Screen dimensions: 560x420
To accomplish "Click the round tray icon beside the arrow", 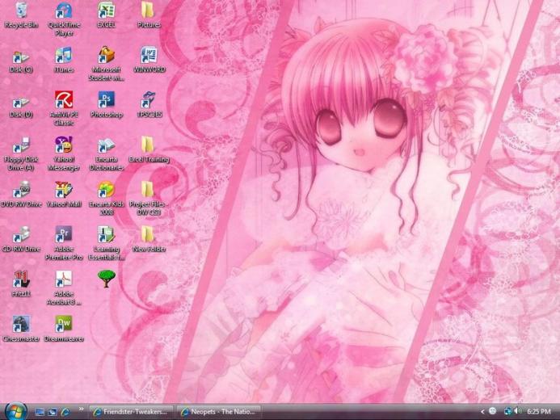I will [492, 411].
